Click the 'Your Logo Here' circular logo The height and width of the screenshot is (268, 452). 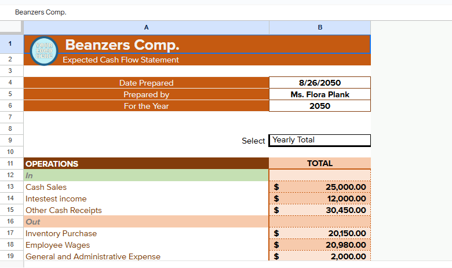(x=44, y=50)
